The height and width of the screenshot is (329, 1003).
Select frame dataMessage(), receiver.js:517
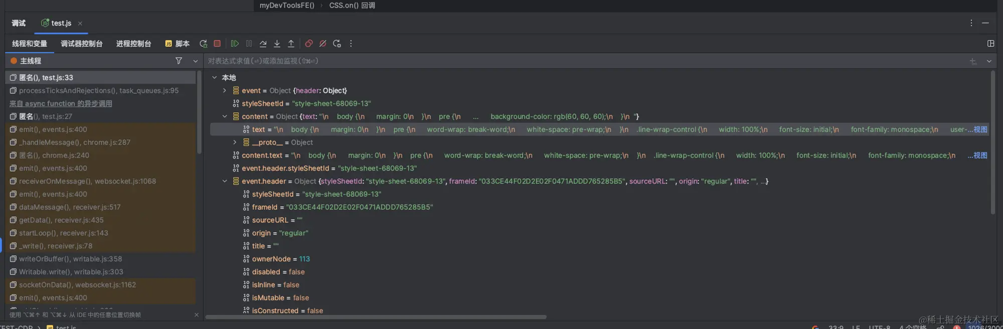click(100, 207)
